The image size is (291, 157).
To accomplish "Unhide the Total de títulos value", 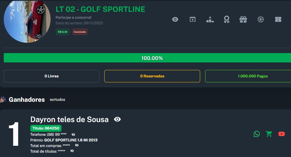I will click(x=72, y=151).
